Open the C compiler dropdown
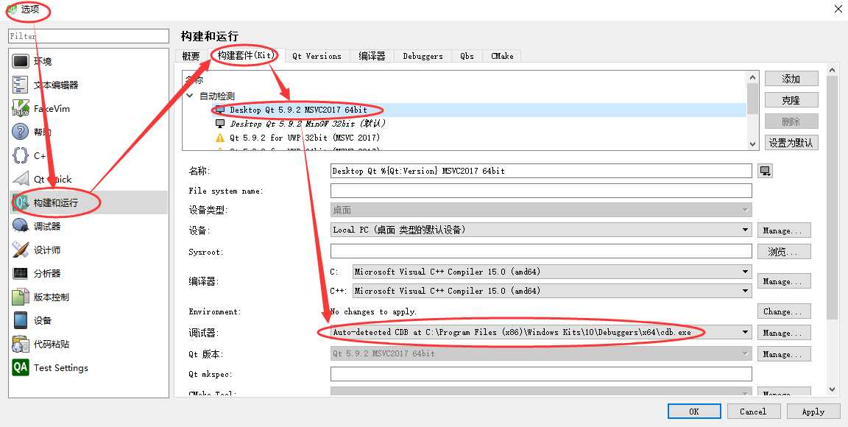 552,272
